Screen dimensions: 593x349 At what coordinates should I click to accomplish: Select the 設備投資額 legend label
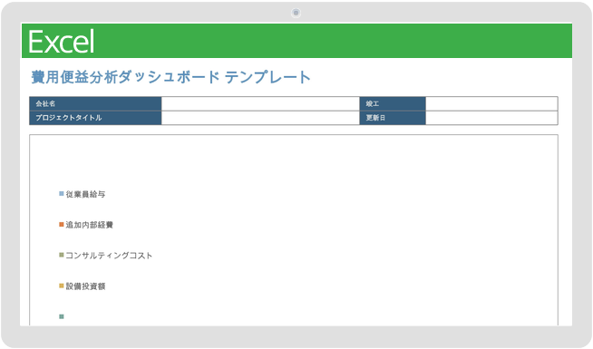[85, 286]
